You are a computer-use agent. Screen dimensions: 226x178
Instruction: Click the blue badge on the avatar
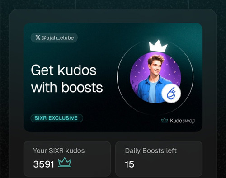[171, 94]
